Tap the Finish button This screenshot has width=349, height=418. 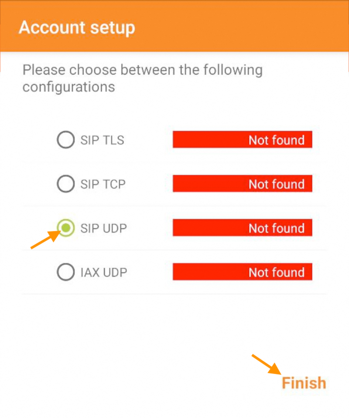[304, 383]
